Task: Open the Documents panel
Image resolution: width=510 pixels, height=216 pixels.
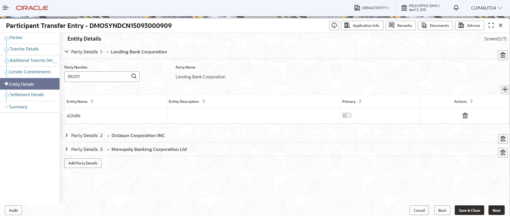Action: 436,26
